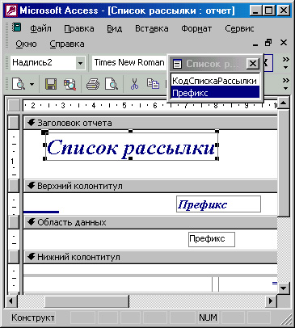This screenshot has height=328, width=295.
Task: Select Префикс in the field list
Action: [x=215, y=92]
